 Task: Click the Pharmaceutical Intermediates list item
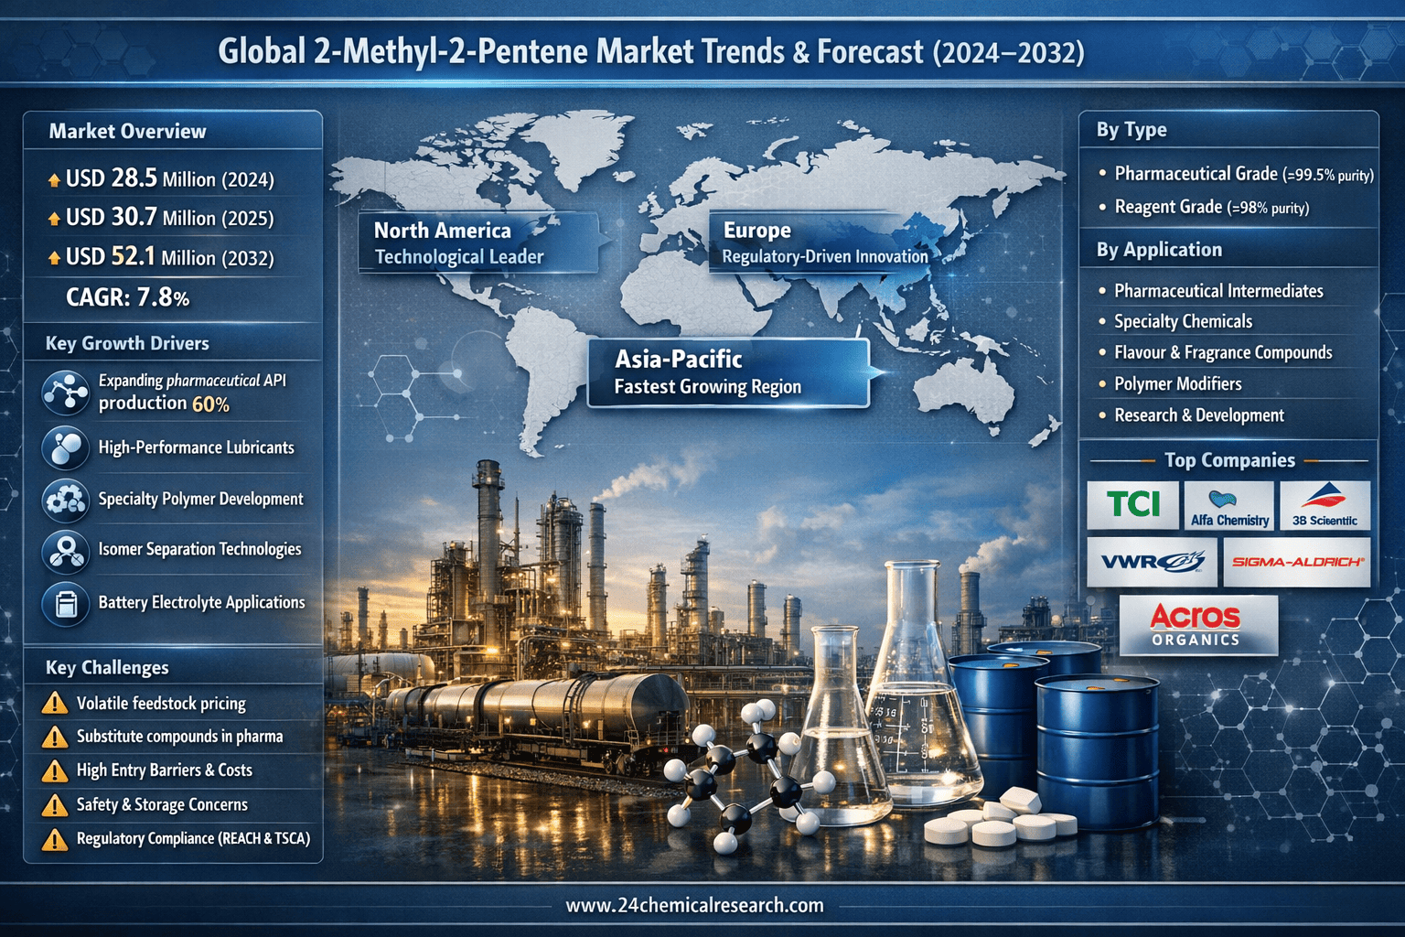coord(1217,291)
